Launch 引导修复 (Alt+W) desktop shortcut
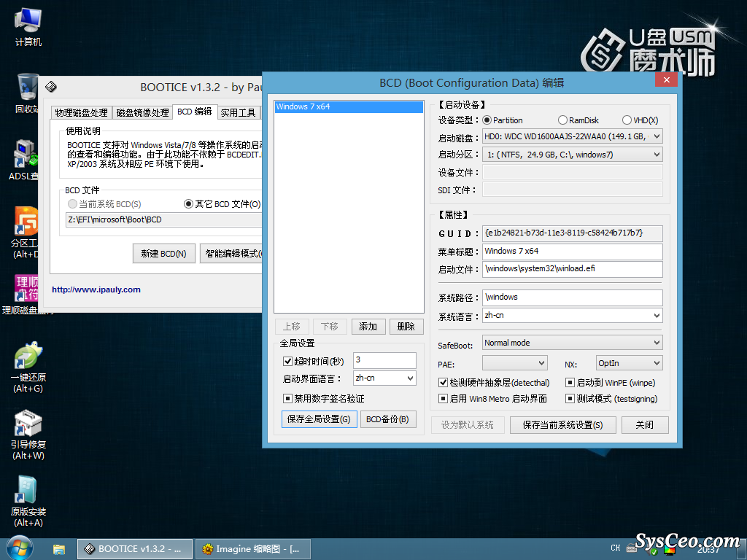 [28, 434]
